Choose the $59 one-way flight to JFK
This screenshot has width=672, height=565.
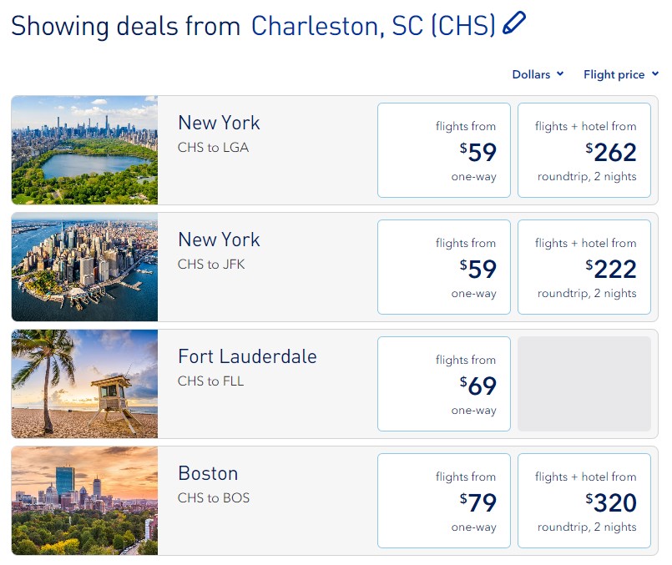pyautogui.click(x=444, y=267)
